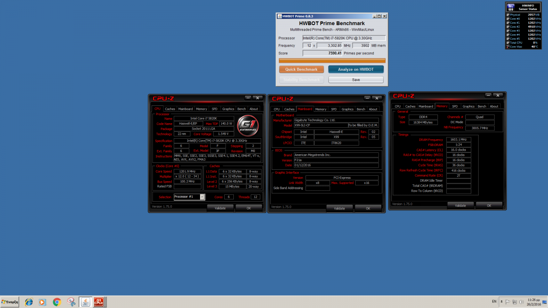Click the orange progress bar in HWBOT Prime
548x308 pixels.
click(x=332, y=61)
